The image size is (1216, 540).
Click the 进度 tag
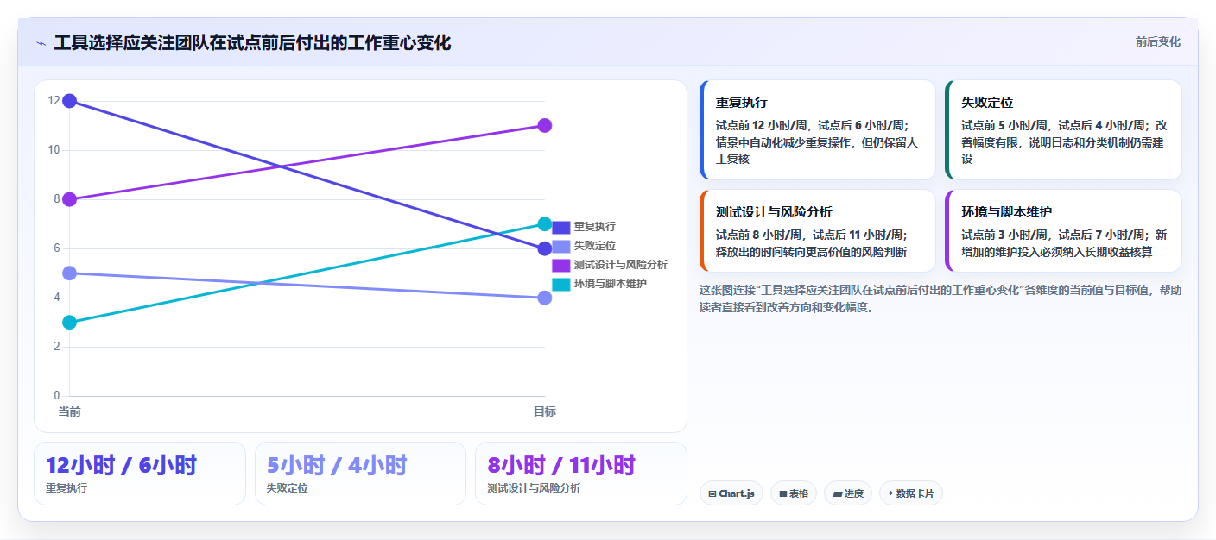[848, 493]
